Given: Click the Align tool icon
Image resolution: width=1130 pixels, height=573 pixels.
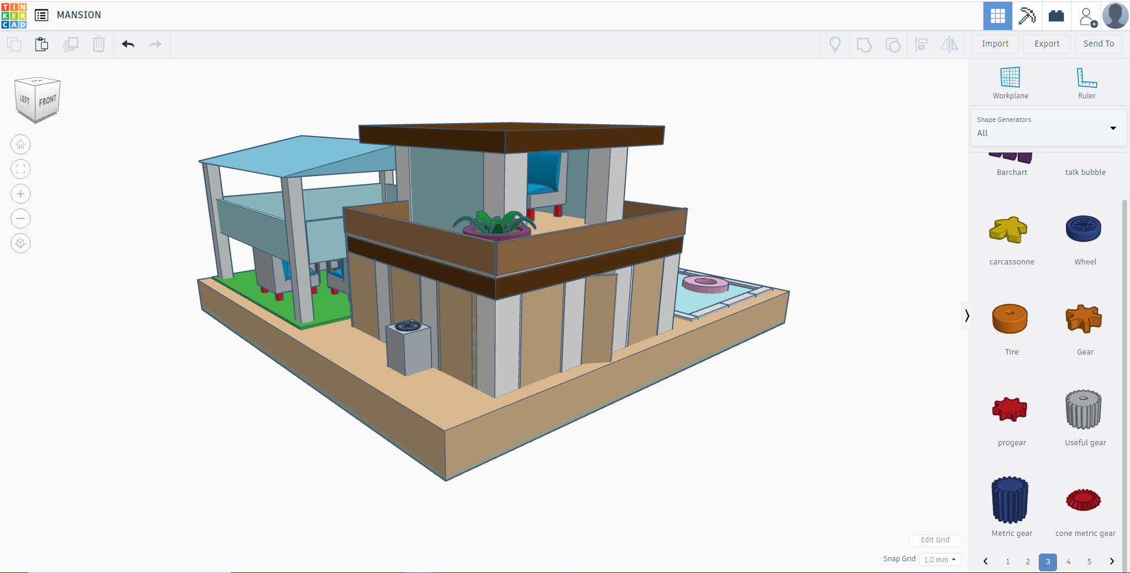Looking at the screenshot, I should click(921, 44).
